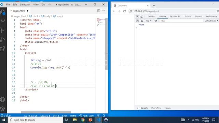Open the Run and Debug view

2,40
